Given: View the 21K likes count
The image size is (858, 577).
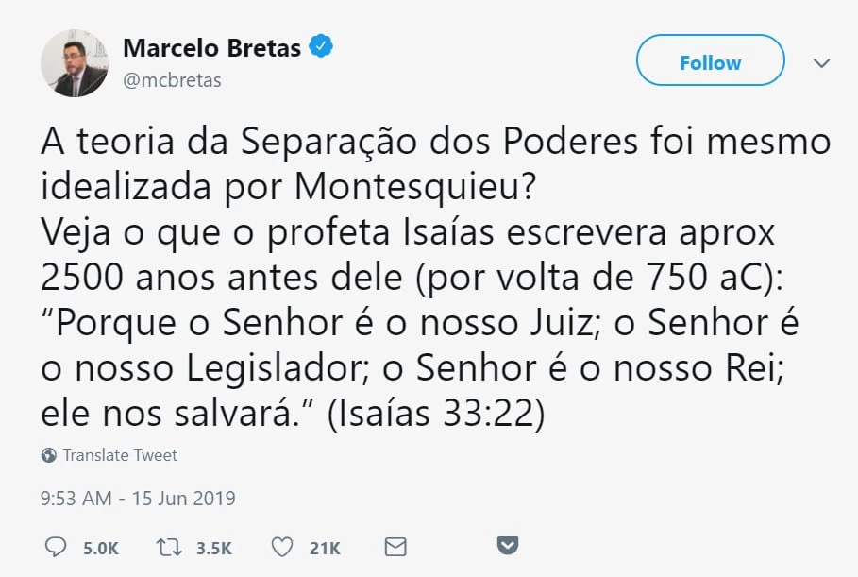Looking at the screenshot, I should click(324, 548).
